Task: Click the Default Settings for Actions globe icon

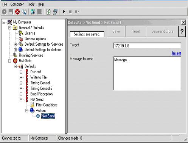Action: (x=21, y=50)
